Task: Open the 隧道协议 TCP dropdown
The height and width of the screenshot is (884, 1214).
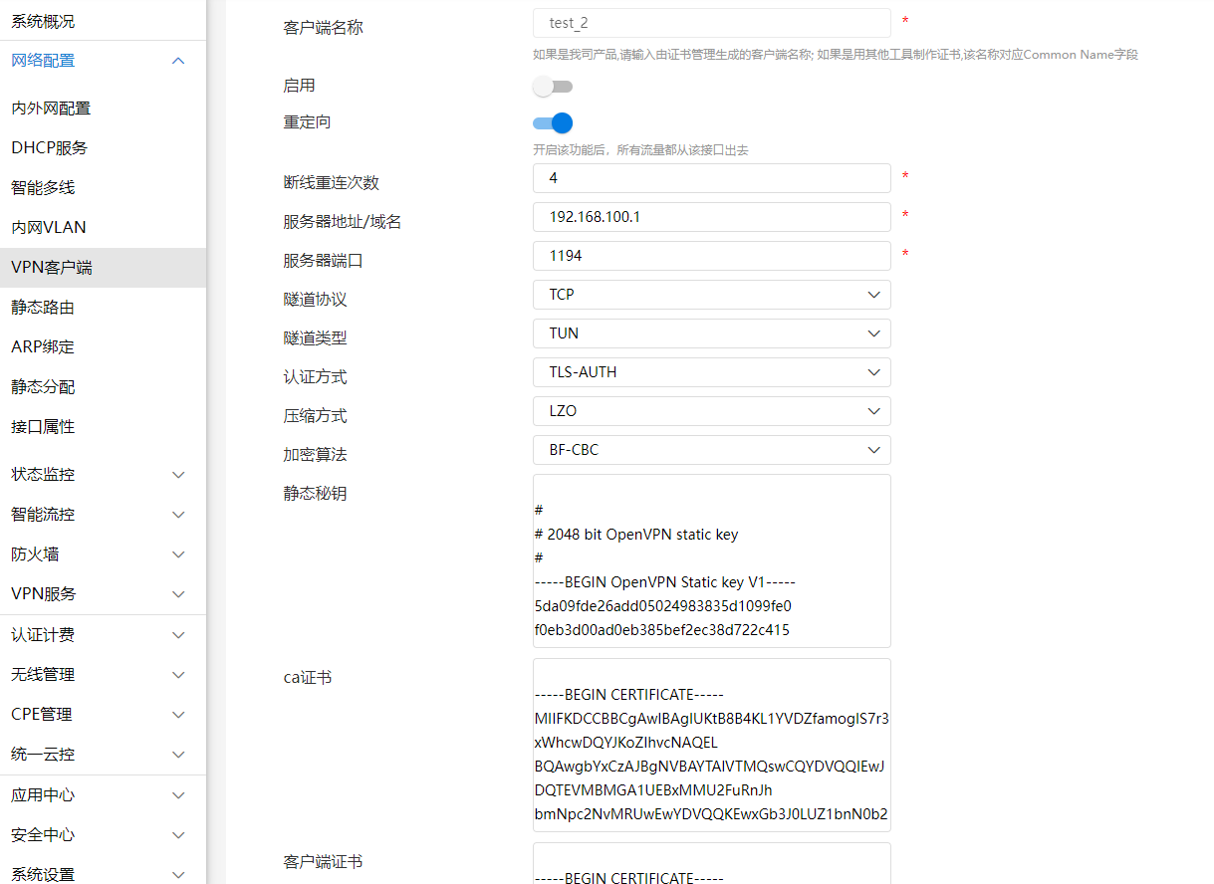Action: [x=711, y=295]
